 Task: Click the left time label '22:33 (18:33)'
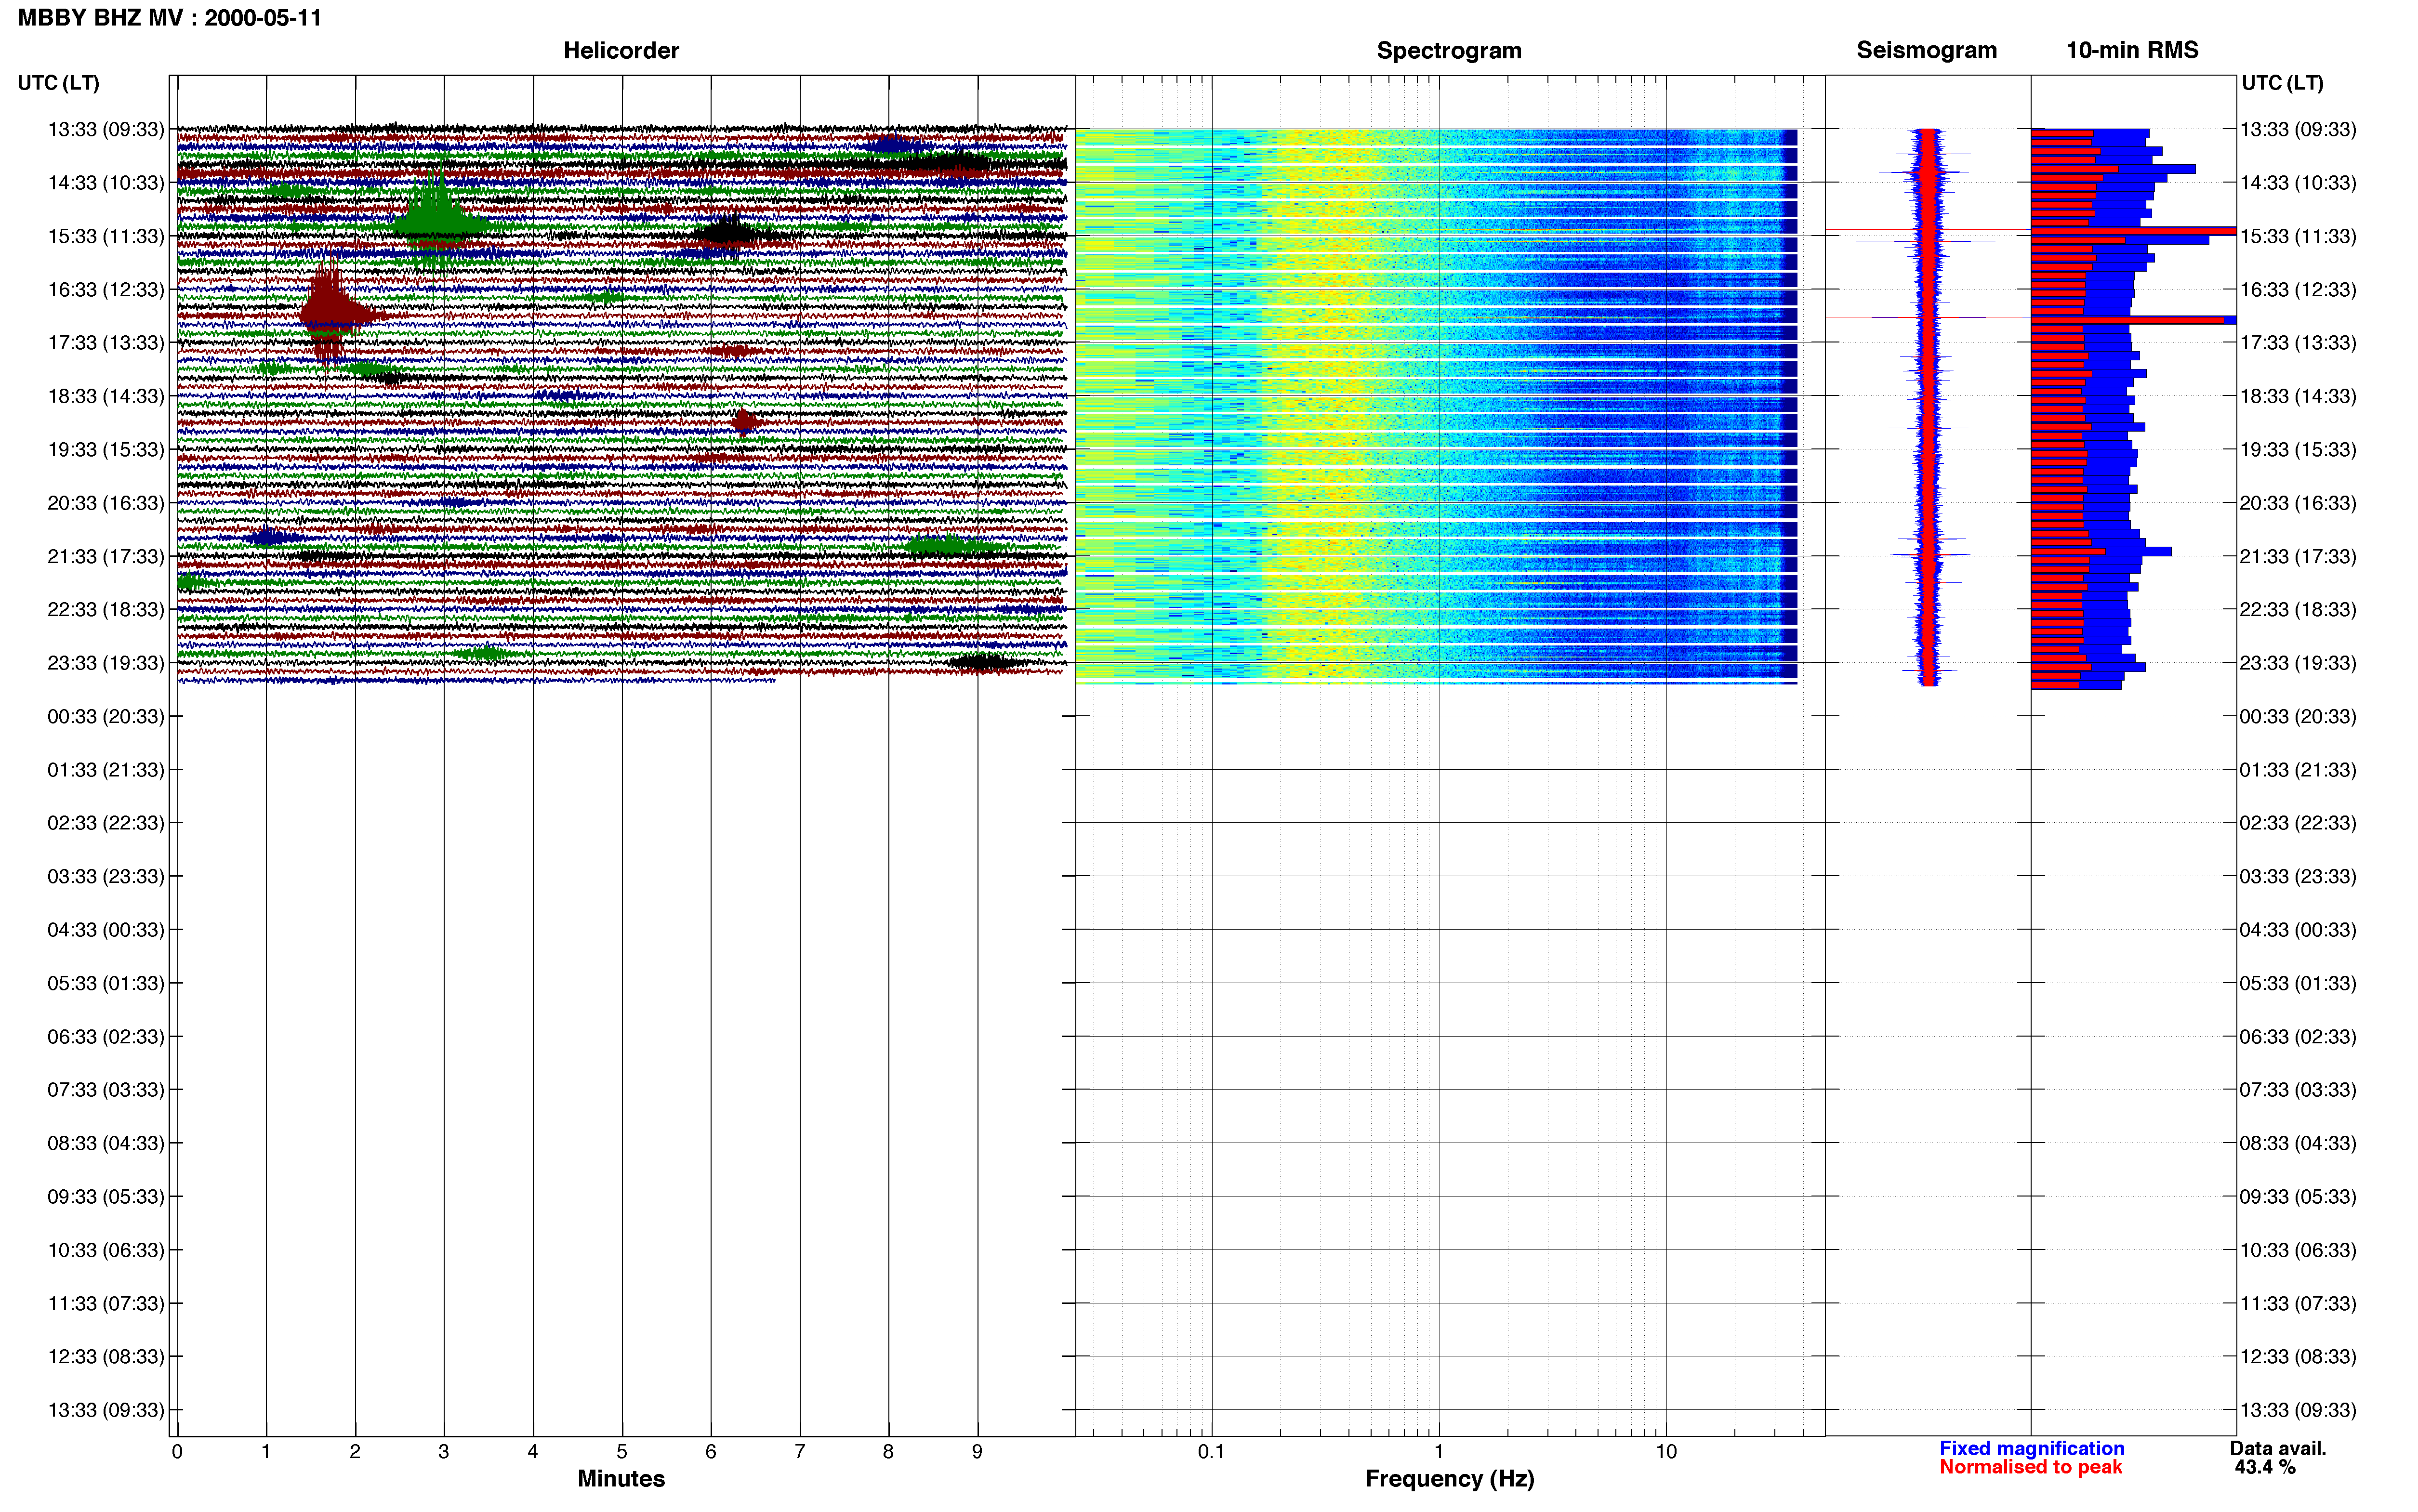(106, 609)
